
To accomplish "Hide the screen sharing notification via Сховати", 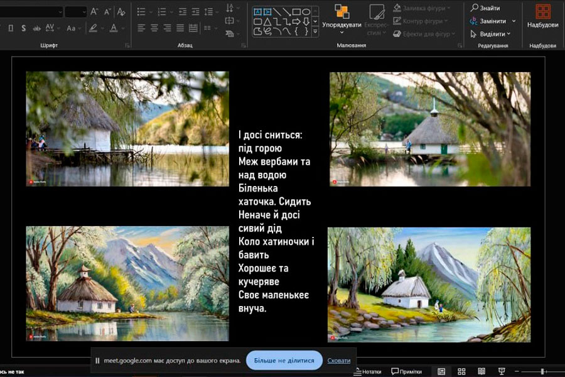I will pyautogui.click(x=339, y=361).
